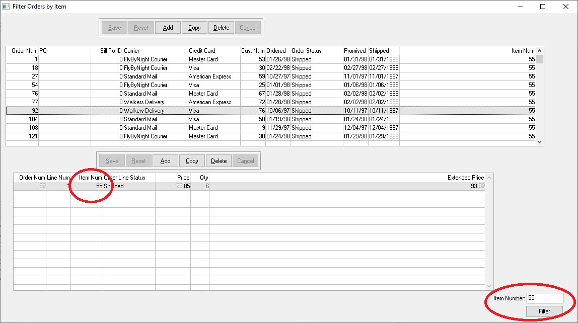This screenshot has width=578, height=323.
Task: Click the Carrier column header
Action: click(131, 51)
